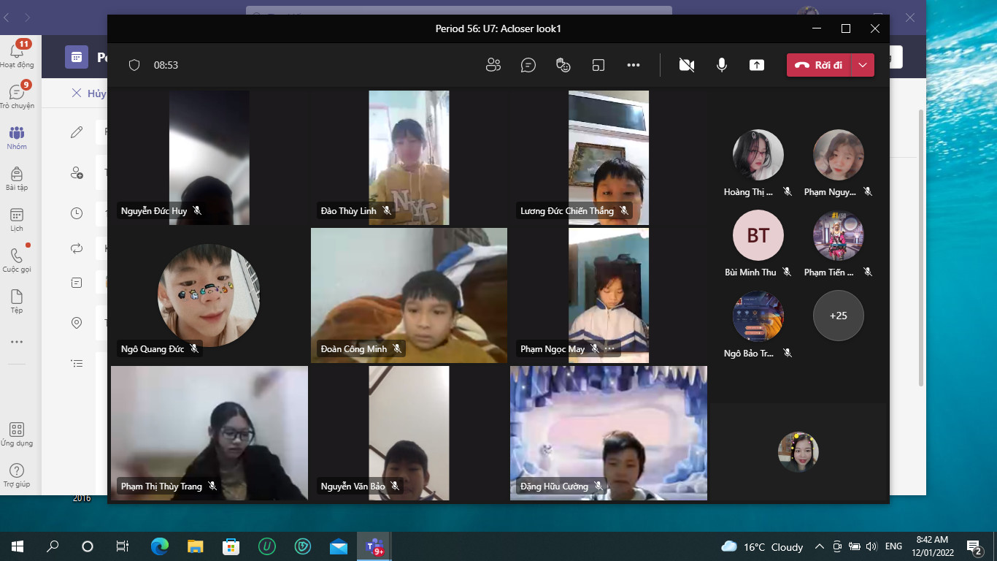Open the more actions ellipsis in toolbar
This screenshot has height=561, width=997.
tap(633, 65)
